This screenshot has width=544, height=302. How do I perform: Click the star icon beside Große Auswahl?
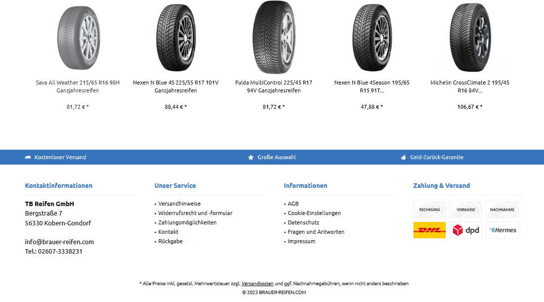coord(251,157)
